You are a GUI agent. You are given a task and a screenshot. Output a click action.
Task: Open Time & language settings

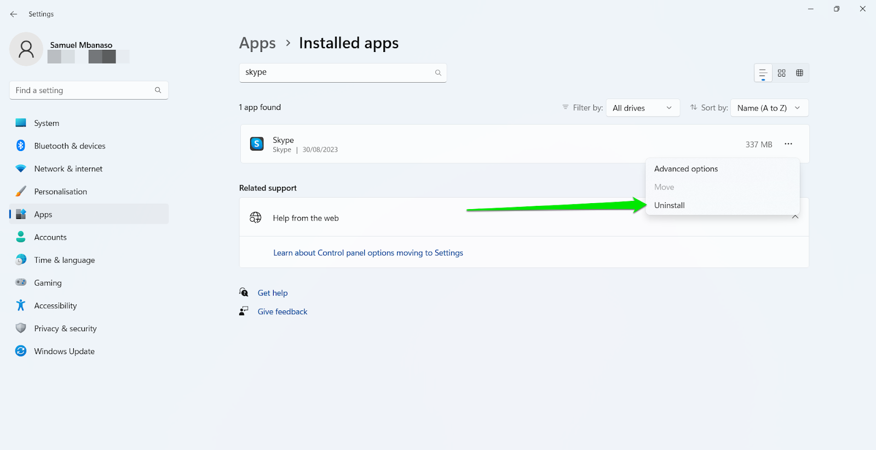click(89, 260)
